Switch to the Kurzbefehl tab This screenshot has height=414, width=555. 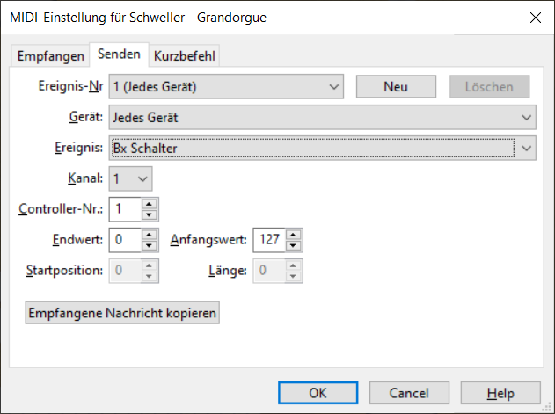click(x=184, y=55)
